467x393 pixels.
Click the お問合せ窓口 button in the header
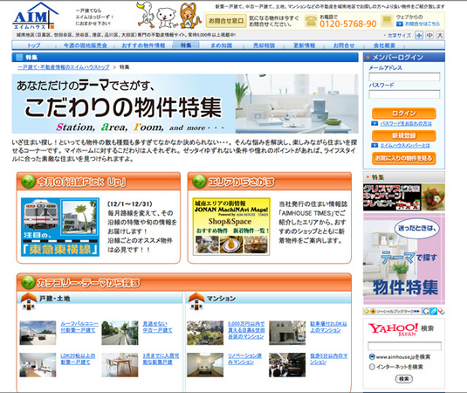[x=226, y=21]
